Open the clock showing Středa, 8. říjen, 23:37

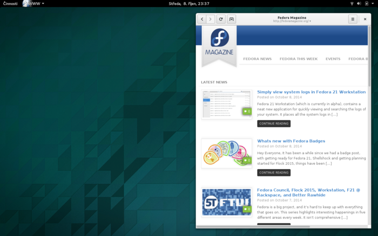coord(189,4)
